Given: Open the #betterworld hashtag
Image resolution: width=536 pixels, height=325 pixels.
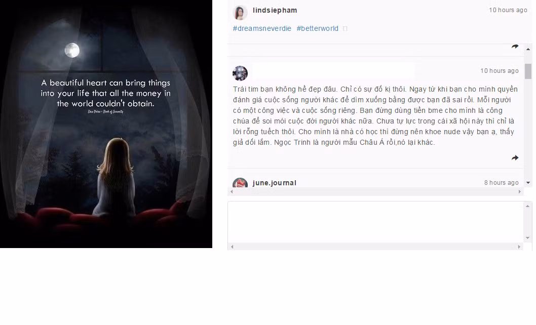Looking at the screenshot, I should pyautogui.click(x=317, y=28).
